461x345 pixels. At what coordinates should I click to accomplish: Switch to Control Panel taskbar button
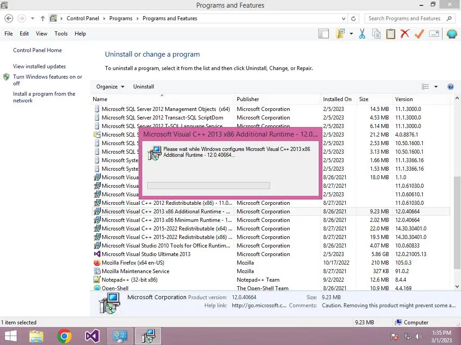(120, 336)
